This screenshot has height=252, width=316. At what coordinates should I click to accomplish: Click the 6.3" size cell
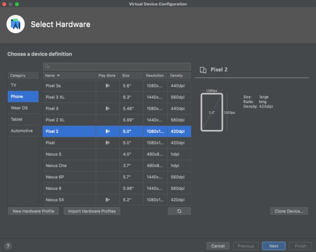pos(131,97)
